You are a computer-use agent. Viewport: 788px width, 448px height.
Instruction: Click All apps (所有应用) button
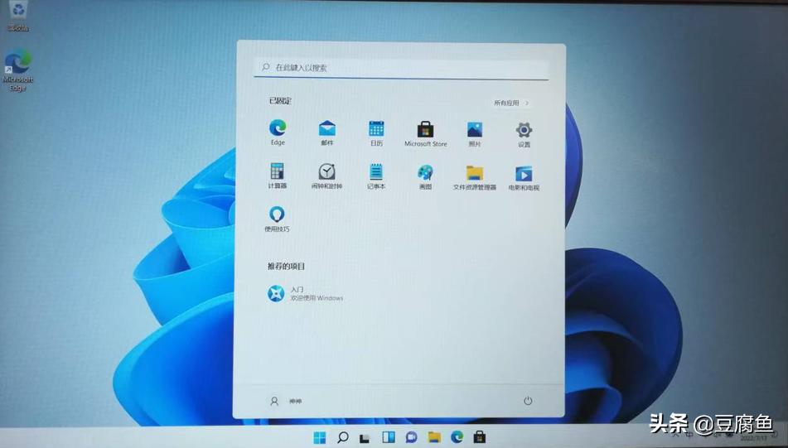coord(511,103)
